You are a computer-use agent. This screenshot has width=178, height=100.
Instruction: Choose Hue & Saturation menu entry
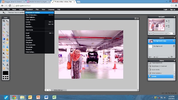coord(39,15)
